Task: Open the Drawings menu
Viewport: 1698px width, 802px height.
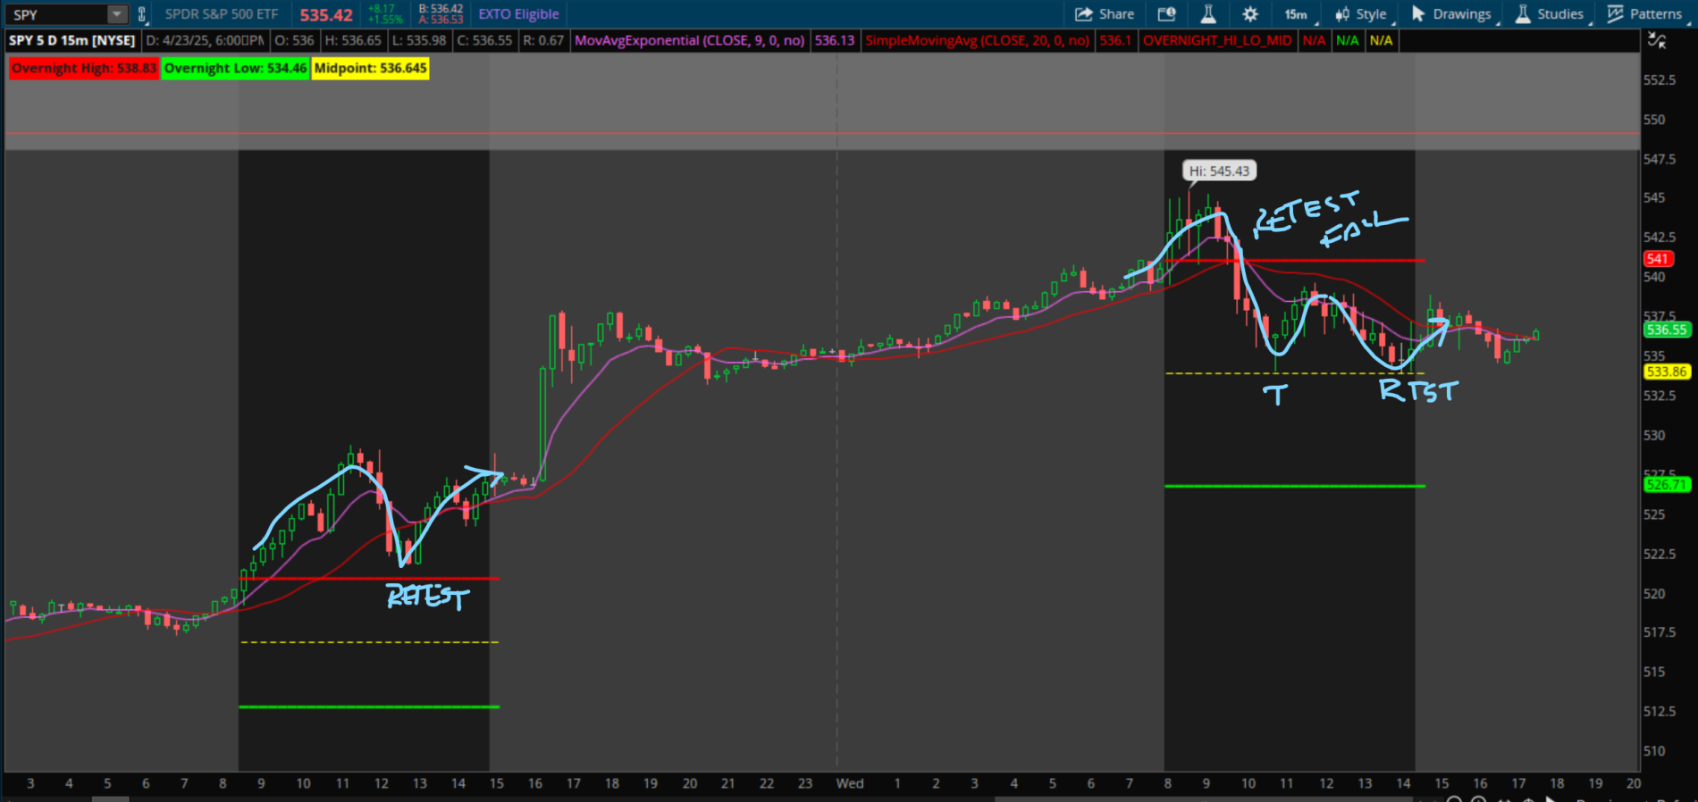Action: 1451,14
